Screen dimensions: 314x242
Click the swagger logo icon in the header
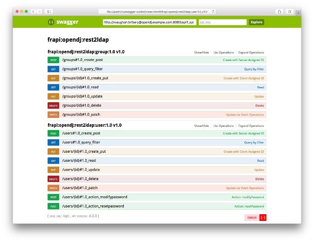(51, 22)
